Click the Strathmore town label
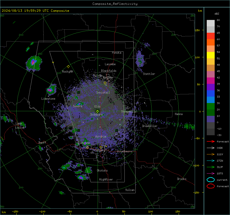This screenshot has height=215, width=230. tap(124, 151)
